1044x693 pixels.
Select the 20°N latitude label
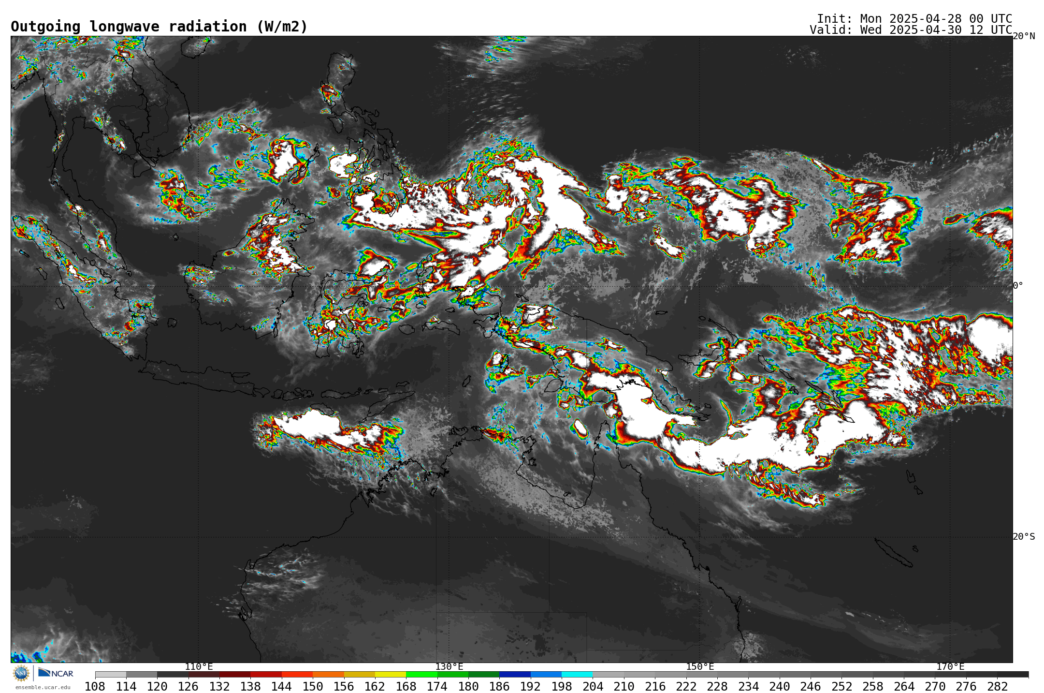pyautogui.click(x=1024, y=36)
